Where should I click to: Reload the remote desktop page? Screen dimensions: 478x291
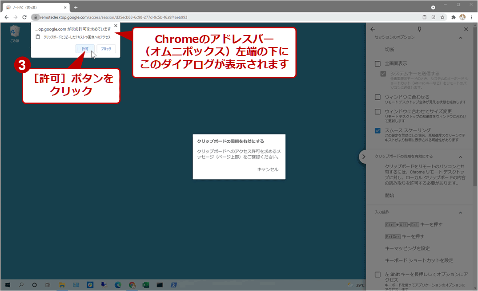24,17
